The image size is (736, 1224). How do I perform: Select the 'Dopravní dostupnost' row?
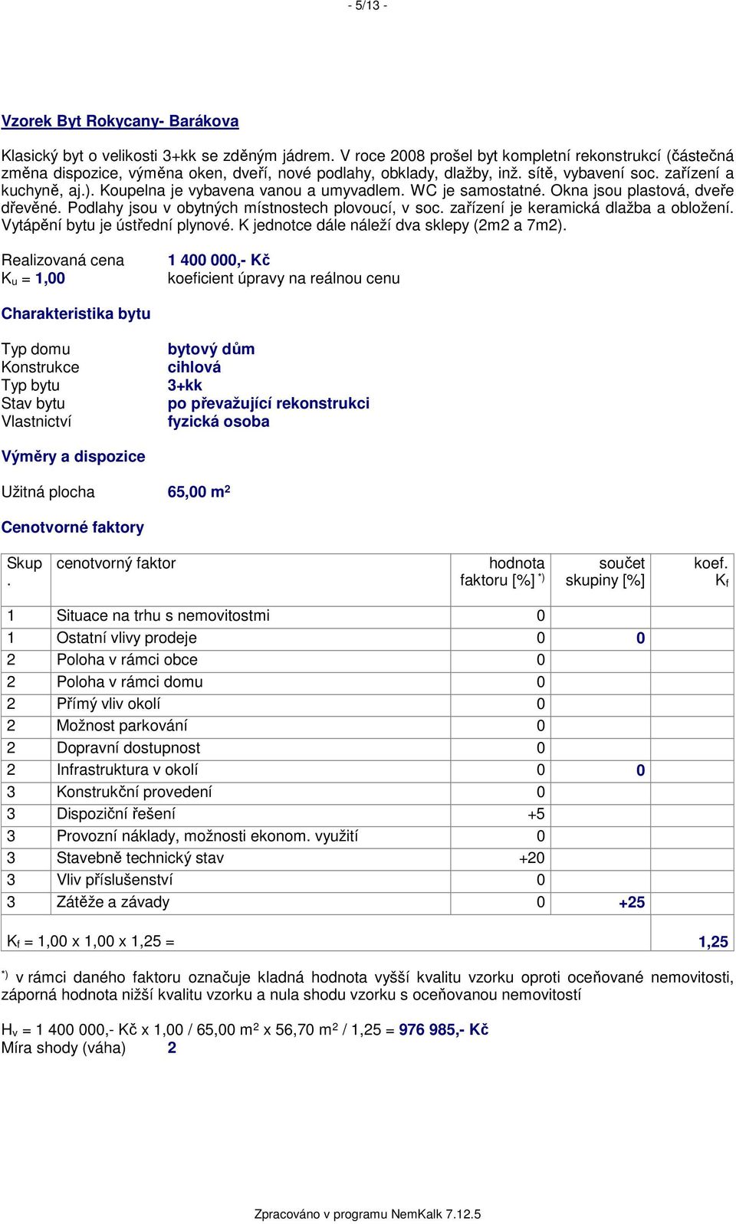click(x=367, y=748)
